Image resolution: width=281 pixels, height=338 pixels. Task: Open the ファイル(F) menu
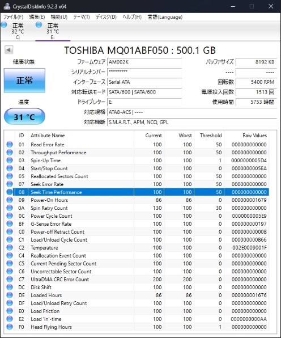(13, 17)
